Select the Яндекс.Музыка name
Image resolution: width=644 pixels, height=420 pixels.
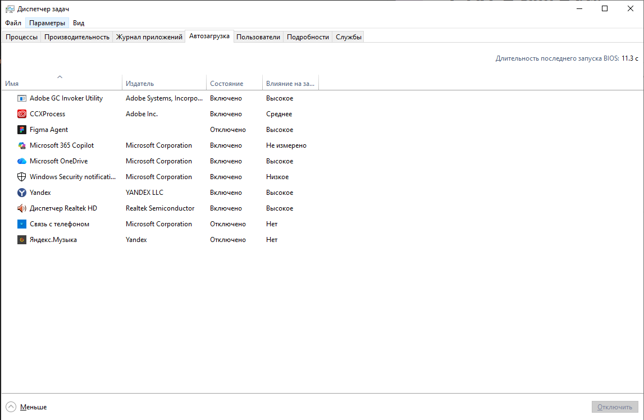coord(53,240)
